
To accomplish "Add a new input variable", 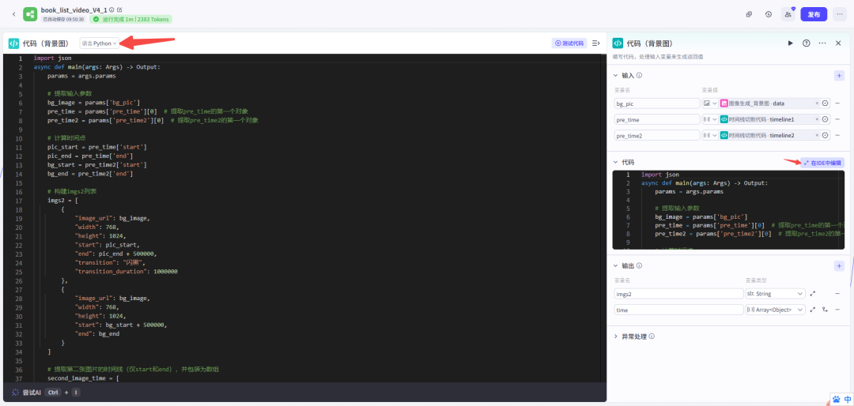I will point(839,76).
